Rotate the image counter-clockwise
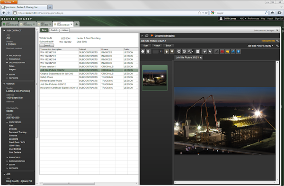This screenshot has height=186, width=284. tap(204, 51)
